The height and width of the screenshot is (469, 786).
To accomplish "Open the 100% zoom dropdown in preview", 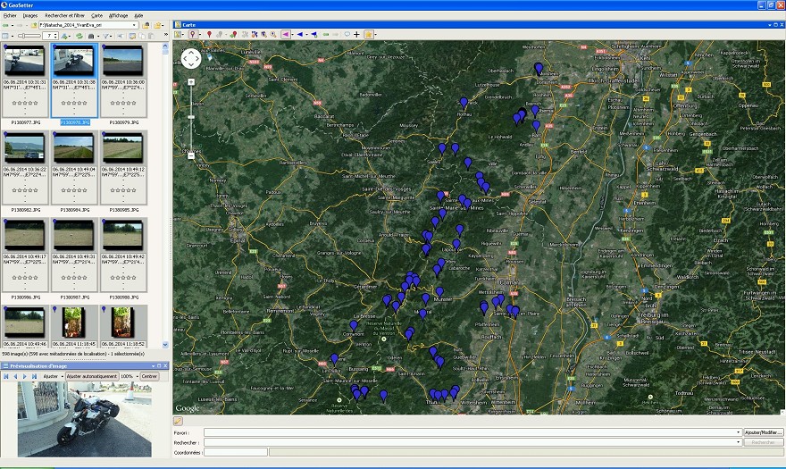I will coord(137,376).
